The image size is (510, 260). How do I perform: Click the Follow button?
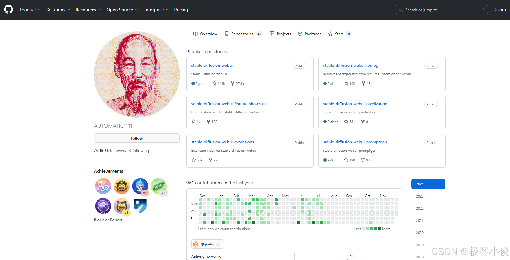pyautogui.click(x=136, y=138)
